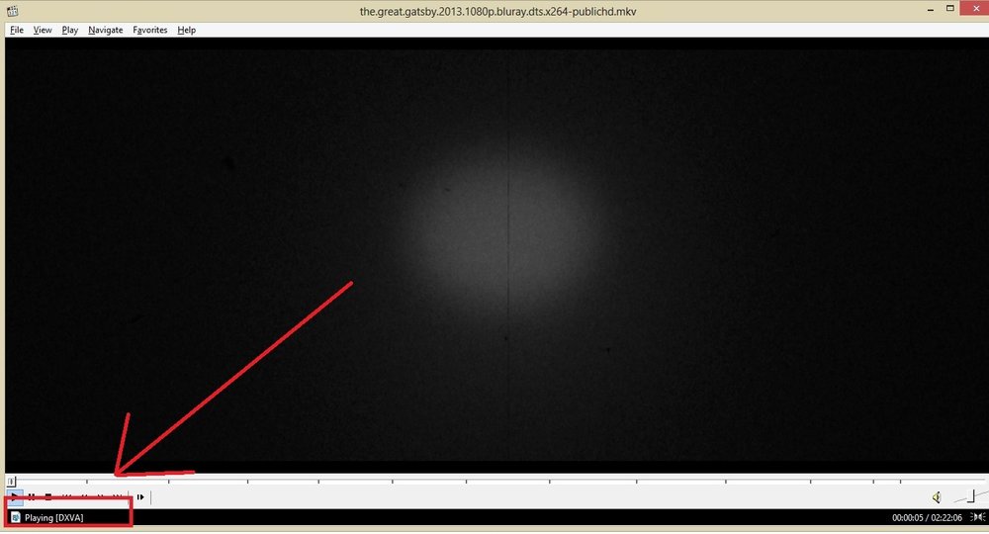Click the volume slider handle
The width and height of the screenshot is (989, 534).
coord(972,496)
